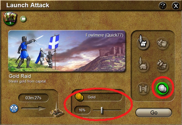This screenshot has height=125, width=182.
Task: Click the blue crossed axes army icon
Action: 14,109
